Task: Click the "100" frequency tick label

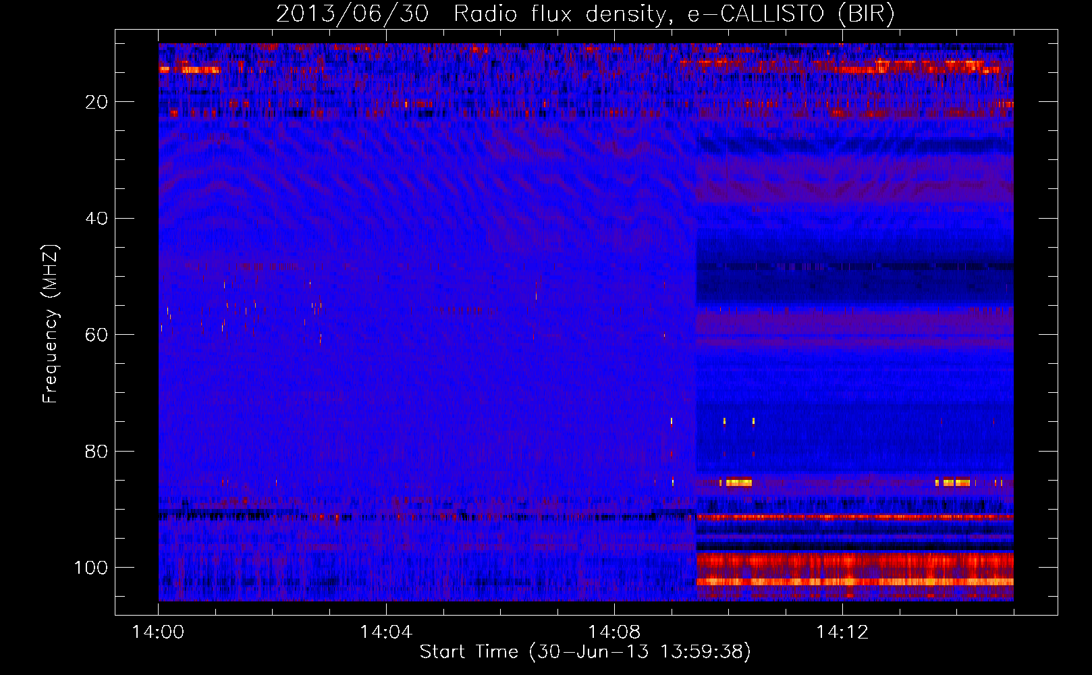Action: click(x=91, y=568)
